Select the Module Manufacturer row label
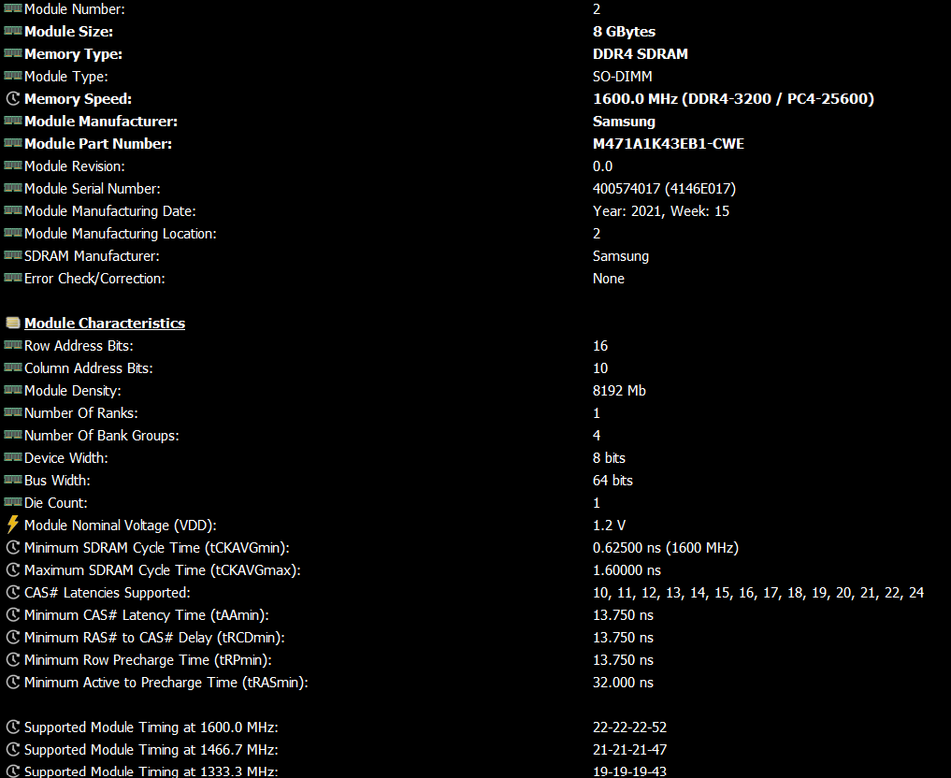Screen dimensions: 951x778 [101, 122]
